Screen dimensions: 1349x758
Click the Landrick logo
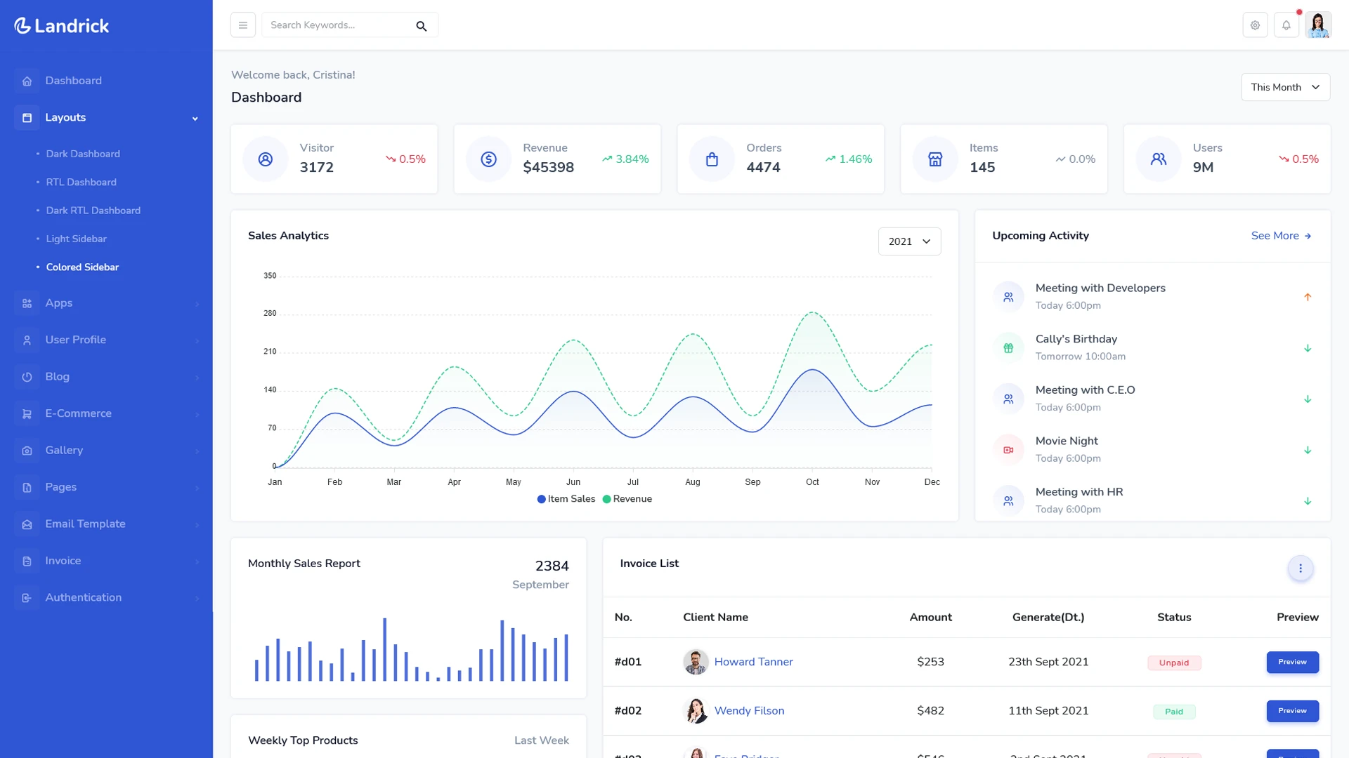62,26
